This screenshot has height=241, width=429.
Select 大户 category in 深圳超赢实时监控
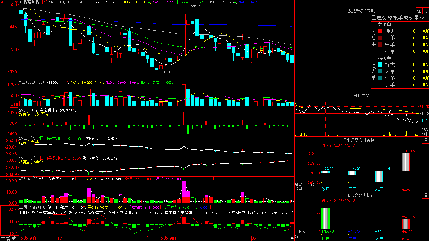379,189
